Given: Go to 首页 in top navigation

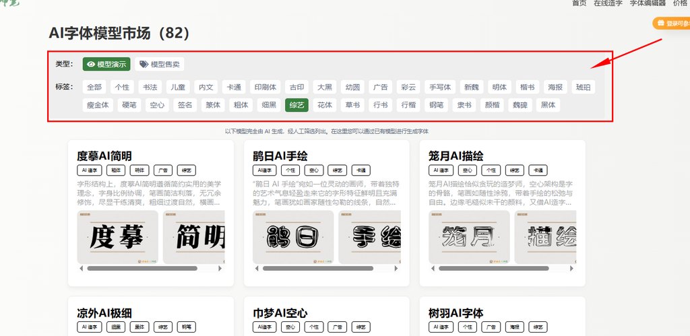Looking at the screenshot, I should [579, 3].
